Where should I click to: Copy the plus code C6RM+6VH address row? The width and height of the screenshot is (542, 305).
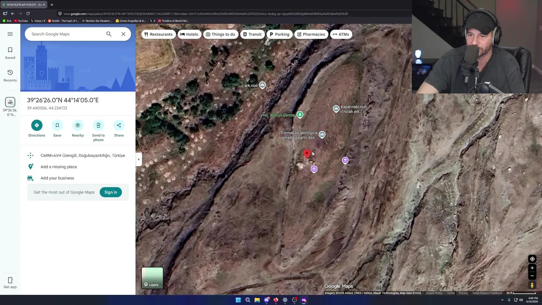click(x=78, y=155)
